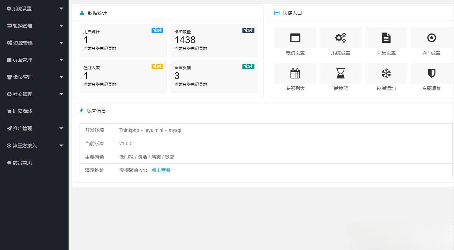
Task: Expand the 会员管理 sidebar menu
Action: pyautogui.click(x=34, y=77)
